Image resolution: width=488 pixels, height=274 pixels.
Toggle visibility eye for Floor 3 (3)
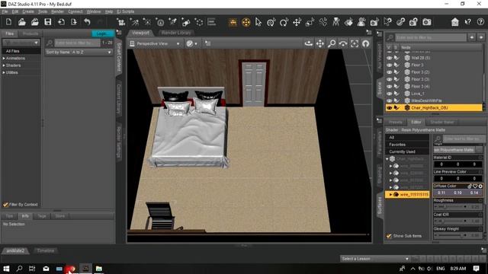[390, 79]
